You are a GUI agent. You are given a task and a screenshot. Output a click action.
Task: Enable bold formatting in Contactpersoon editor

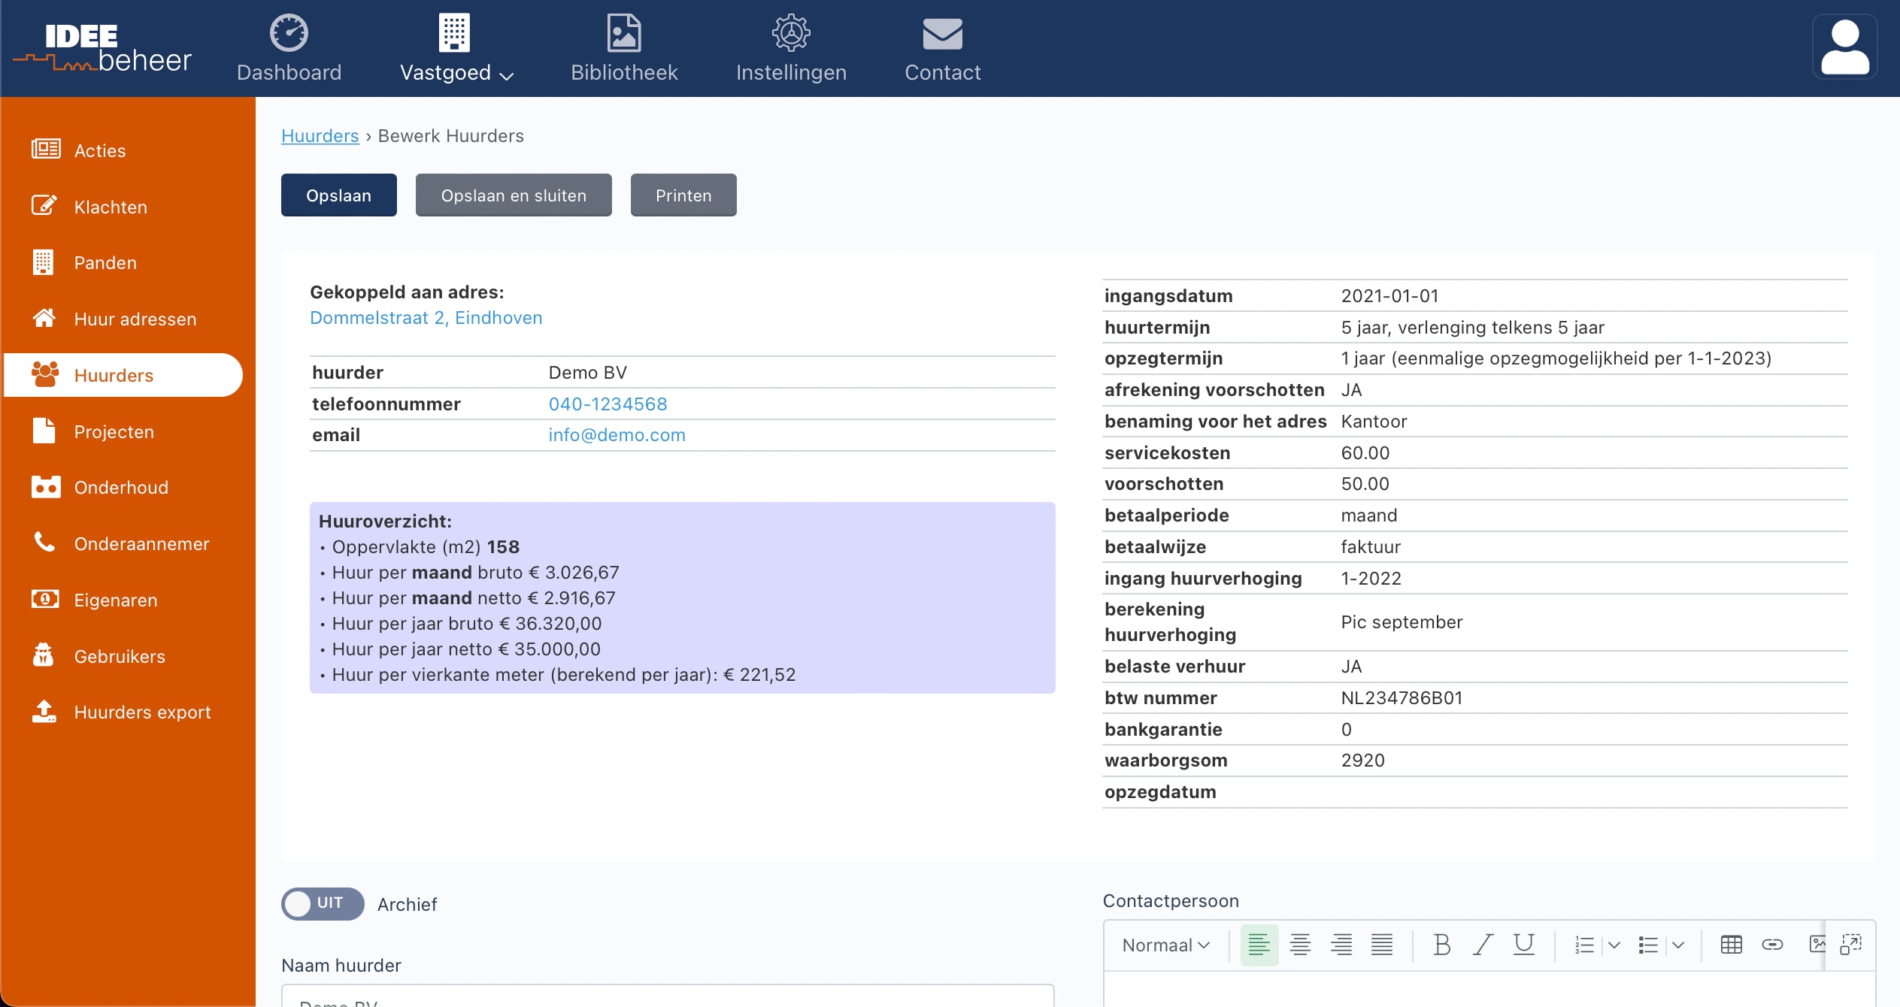pyautogui.click(x=1441, y=945)
